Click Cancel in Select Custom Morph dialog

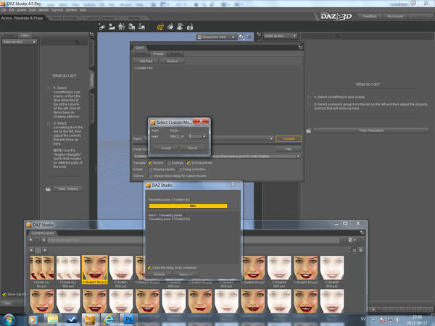tap(192, 148)
